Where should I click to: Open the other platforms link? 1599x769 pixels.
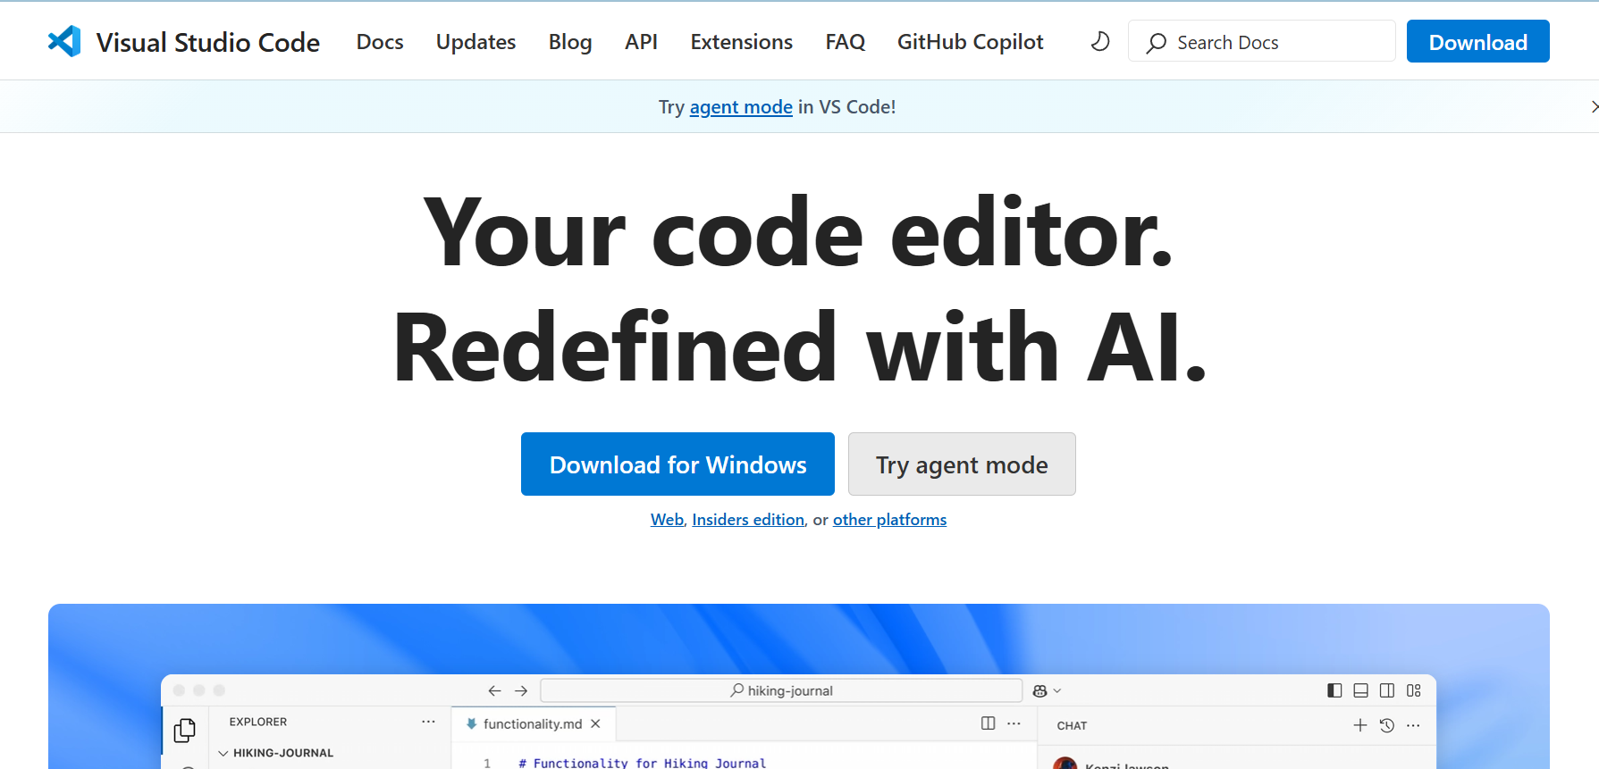click(889, 520)
